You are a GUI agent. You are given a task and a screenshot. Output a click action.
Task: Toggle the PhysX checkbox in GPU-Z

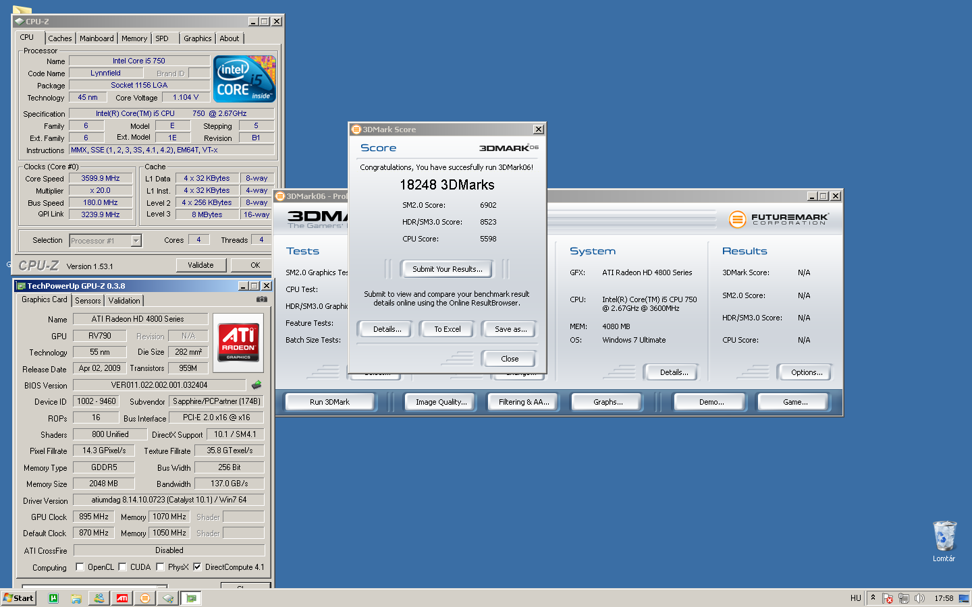(160, 567)
